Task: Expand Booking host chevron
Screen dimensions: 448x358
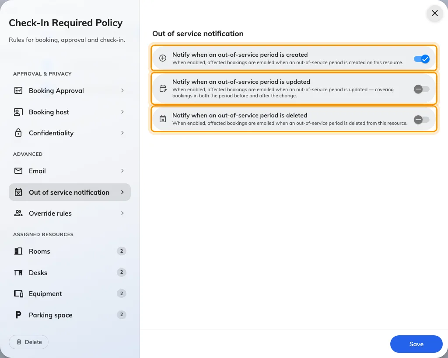Action: [x=122, y=112]
